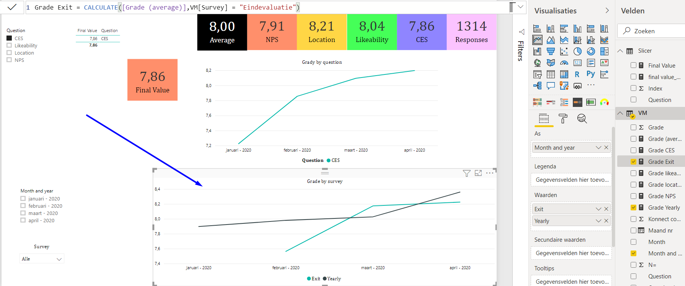Open more visuals ellipsis menu
This screenshot has width=685, height=286.
[x=591, y=85]
